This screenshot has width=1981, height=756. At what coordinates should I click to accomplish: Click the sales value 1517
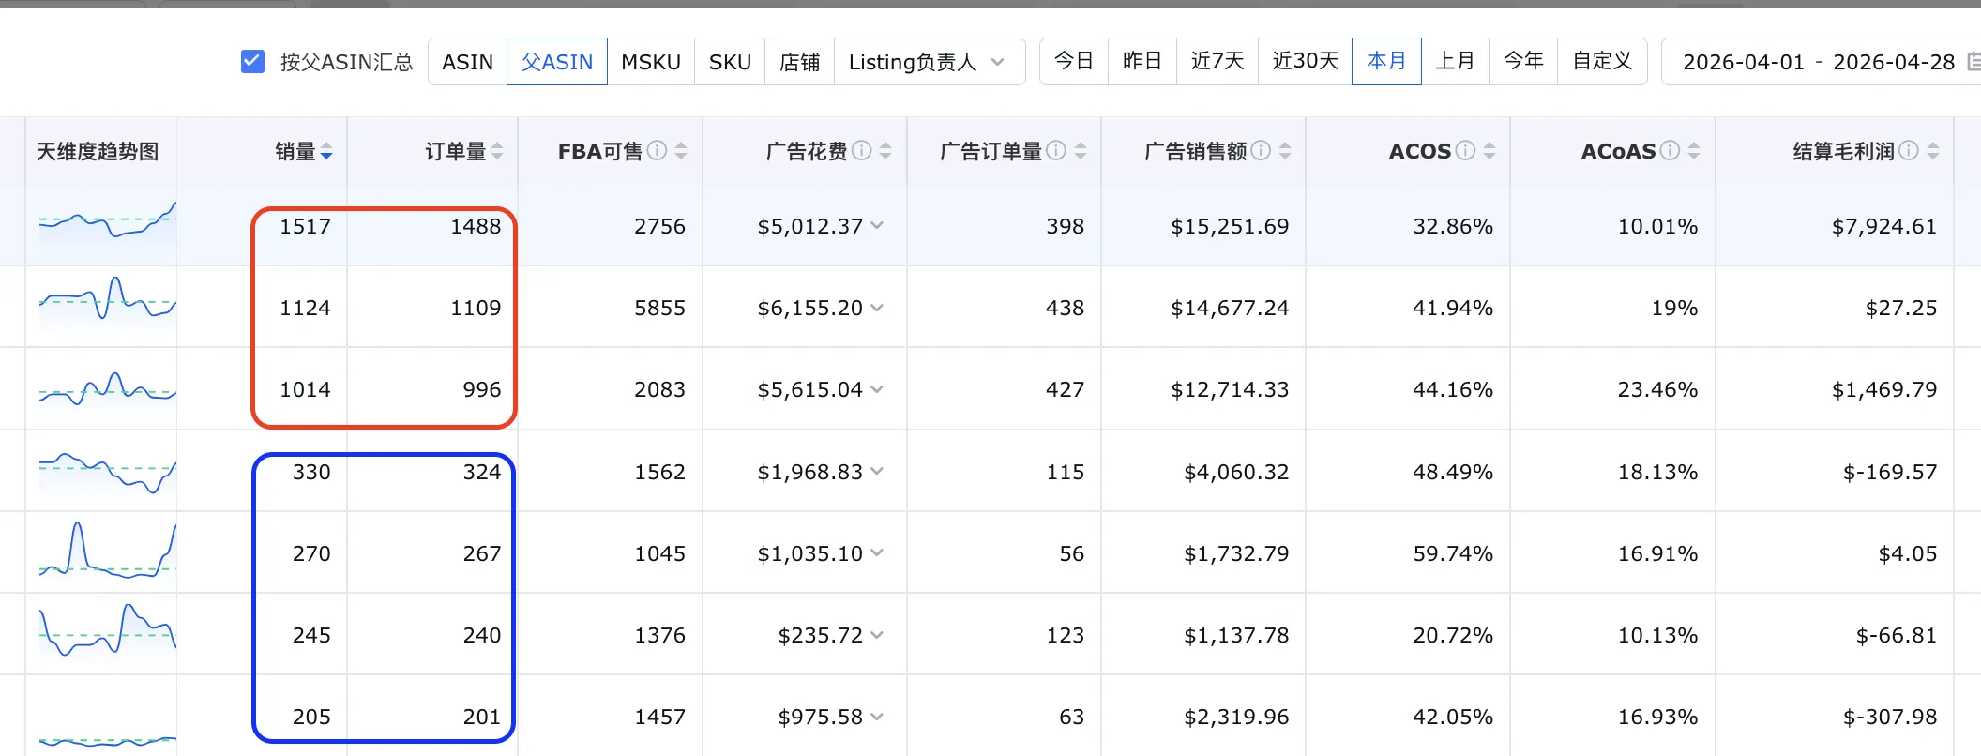pyautogui.click(x=305, y=226)
